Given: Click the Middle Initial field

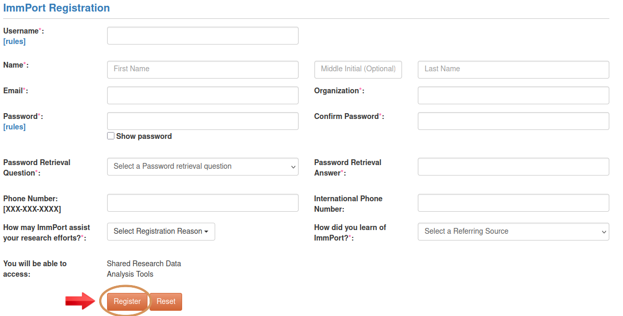Looking at the screenshot, I should 358,69.
